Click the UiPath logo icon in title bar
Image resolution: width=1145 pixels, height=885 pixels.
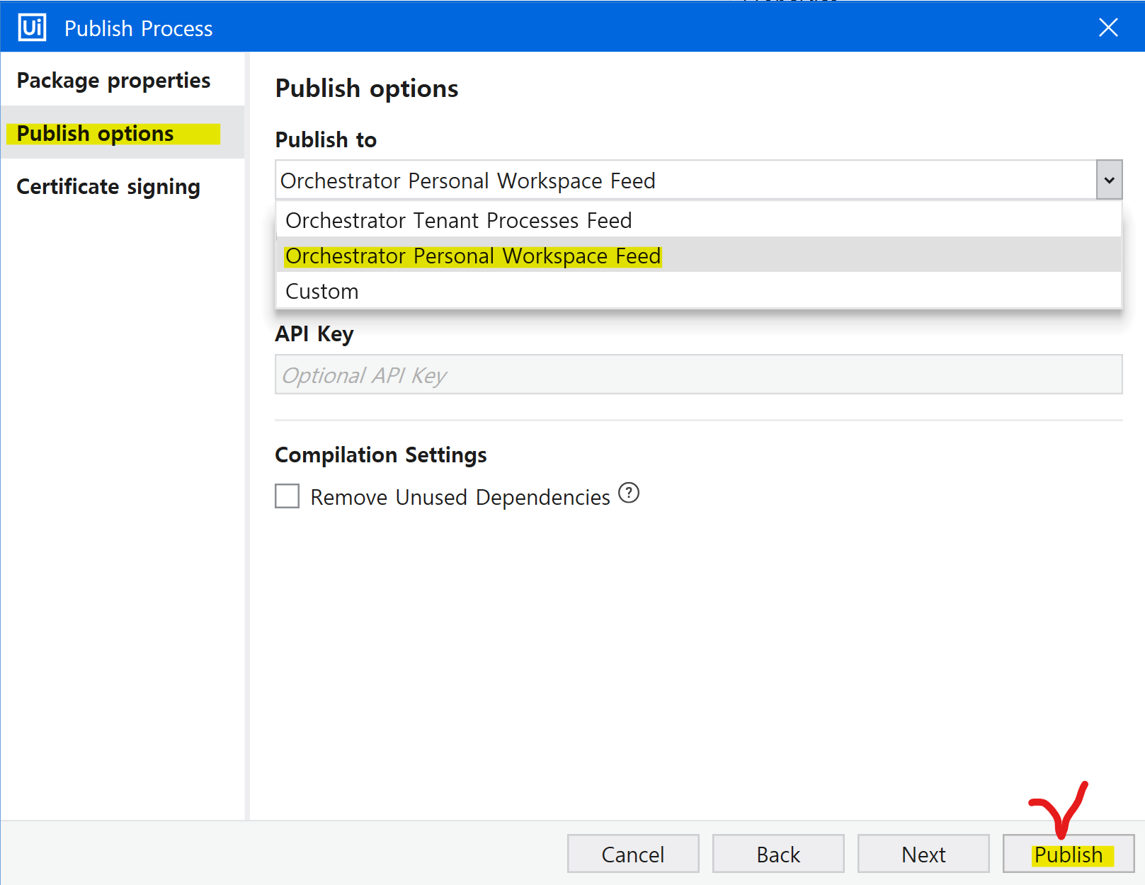(33, 28)
